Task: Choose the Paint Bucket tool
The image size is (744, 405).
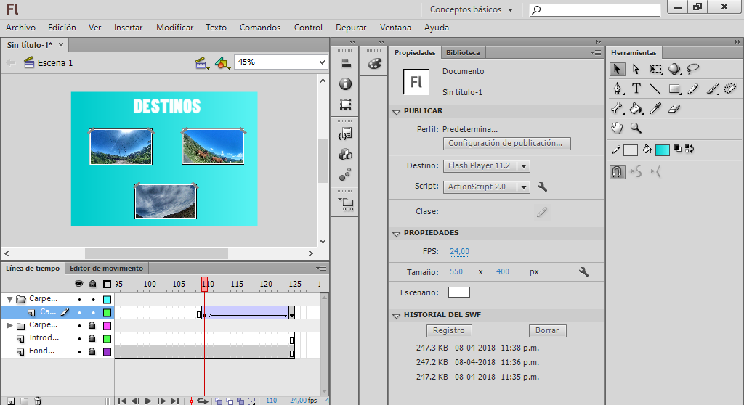Action: click(636, 109)
